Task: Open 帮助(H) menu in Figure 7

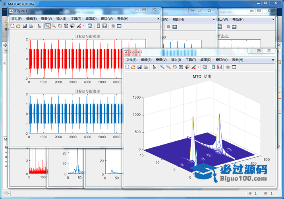Action: tap(238, 60)
